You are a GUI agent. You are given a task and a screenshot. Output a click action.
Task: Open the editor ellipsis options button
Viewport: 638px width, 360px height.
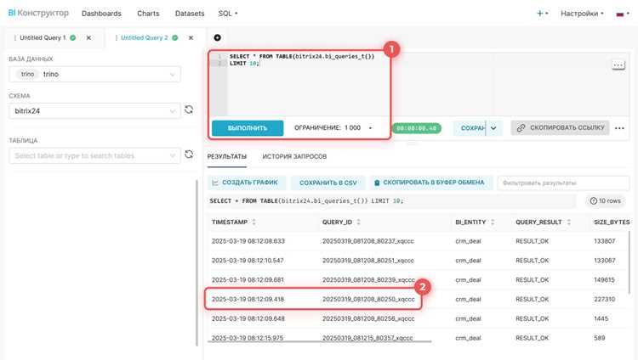click(618, 65)
